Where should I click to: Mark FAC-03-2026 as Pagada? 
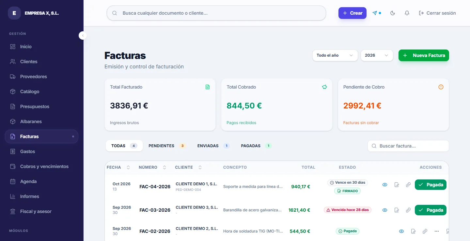tap(431, 210)
